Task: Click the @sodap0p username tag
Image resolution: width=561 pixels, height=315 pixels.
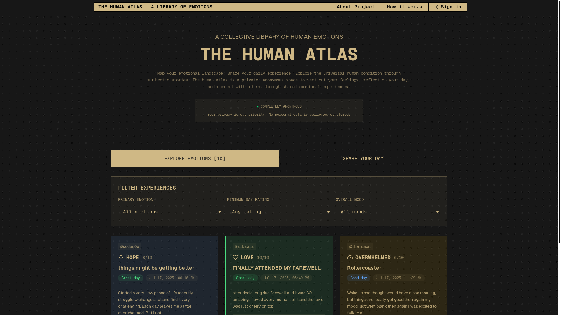Action: point(130,246)
